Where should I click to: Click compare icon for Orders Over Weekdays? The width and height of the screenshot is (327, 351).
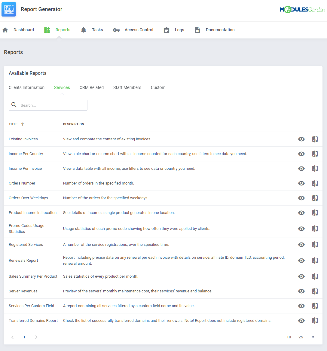[315, 198]
